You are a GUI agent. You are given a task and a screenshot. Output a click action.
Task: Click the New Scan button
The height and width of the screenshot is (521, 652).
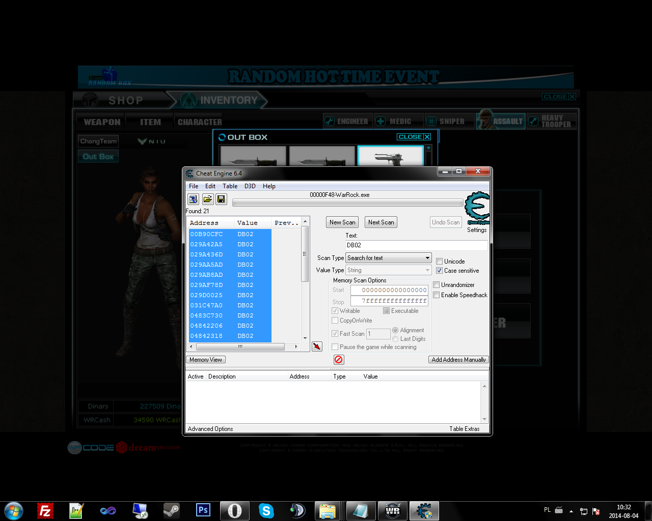342,222
